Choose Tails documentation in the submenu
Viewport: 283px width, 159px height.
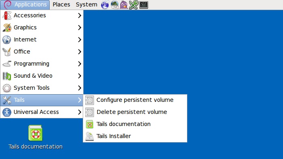pos(135,124)
